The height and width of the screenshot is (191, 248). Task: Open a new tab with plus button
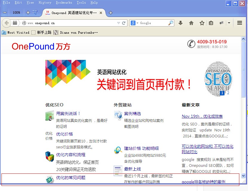coord(111,13)
